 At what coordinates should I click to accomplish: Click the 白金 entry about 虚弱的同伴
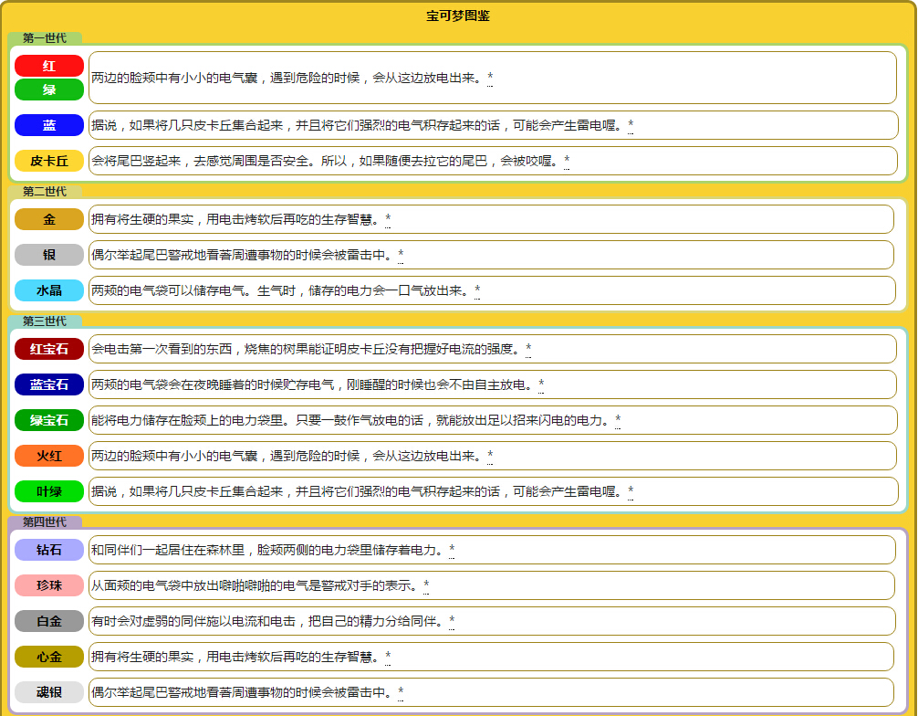pos(268,621)
